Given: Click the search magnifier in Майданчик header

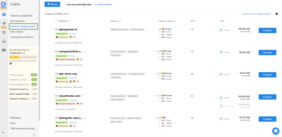Looking at the screenshot, I should pyautogui.click(x=56, y=21).
